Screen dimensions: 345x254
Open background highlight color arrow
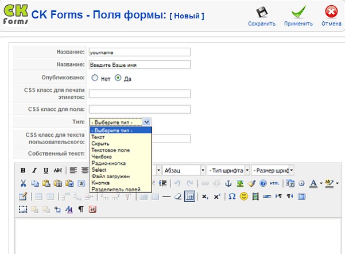point(338,183)
